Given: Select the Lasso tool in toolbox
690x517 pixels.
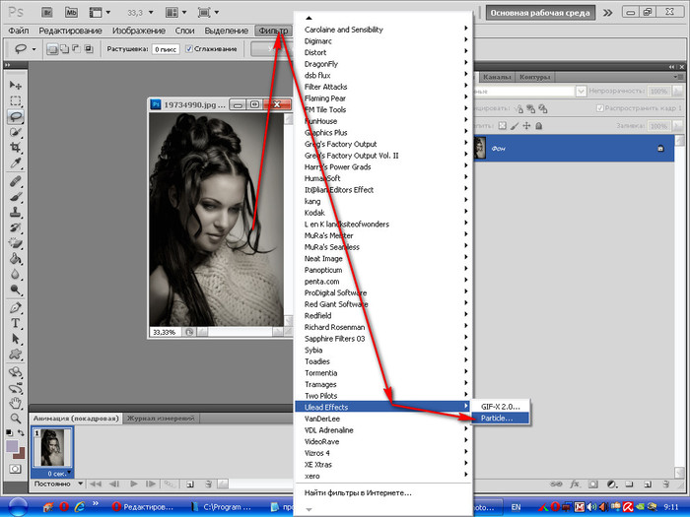Looking at the screenshot, I should [16, 116].
